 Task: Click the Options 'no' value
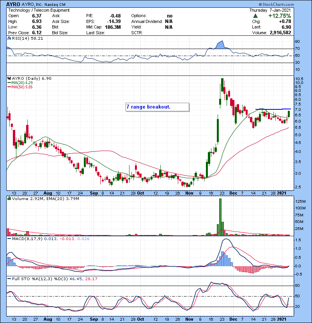[170, 16]
